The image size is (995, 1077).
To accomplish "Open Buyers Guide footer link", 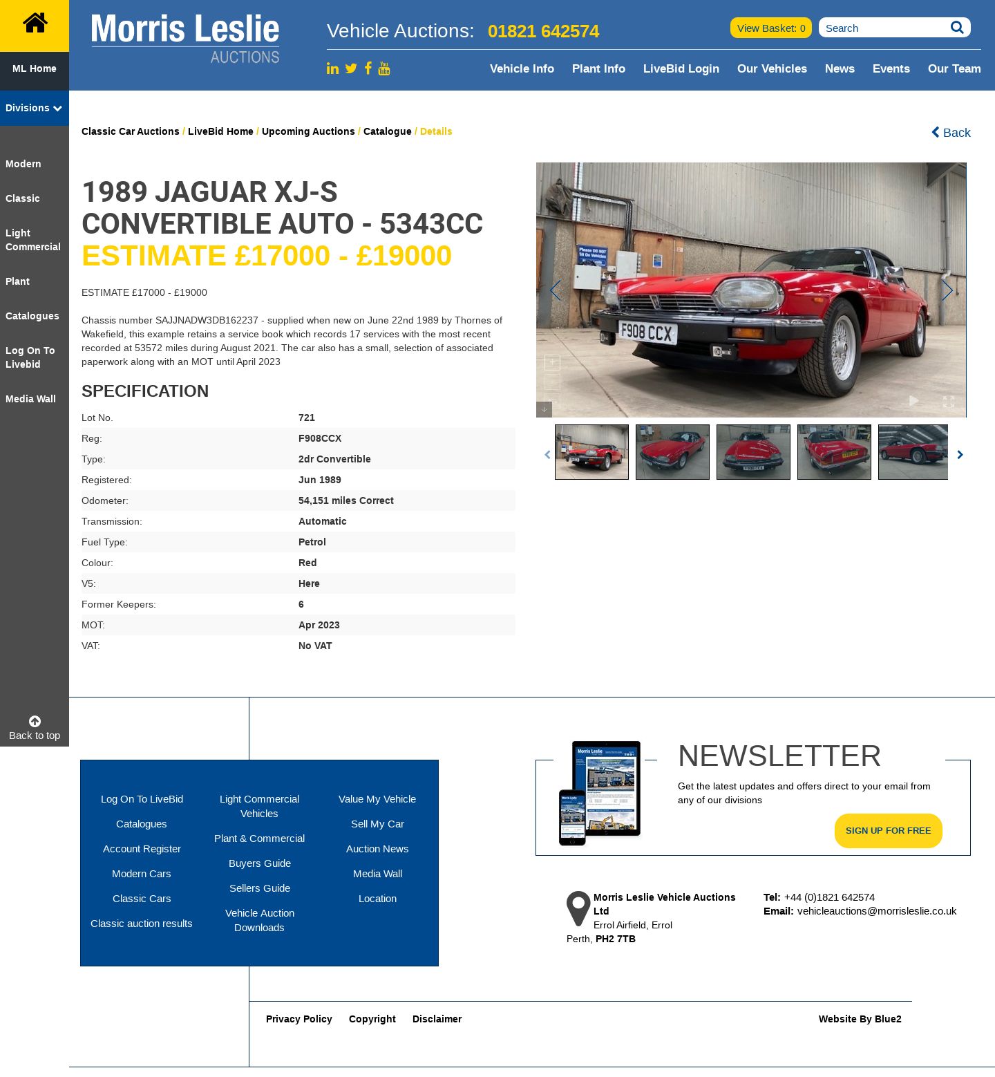I will (x=260, y=863).
